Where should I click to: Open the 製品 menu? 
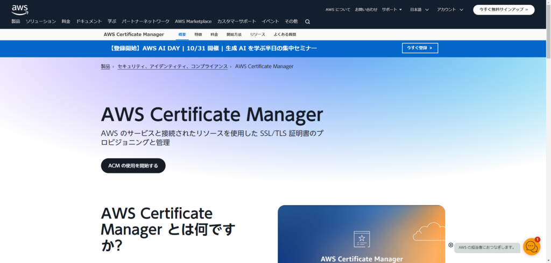(16, 21)
